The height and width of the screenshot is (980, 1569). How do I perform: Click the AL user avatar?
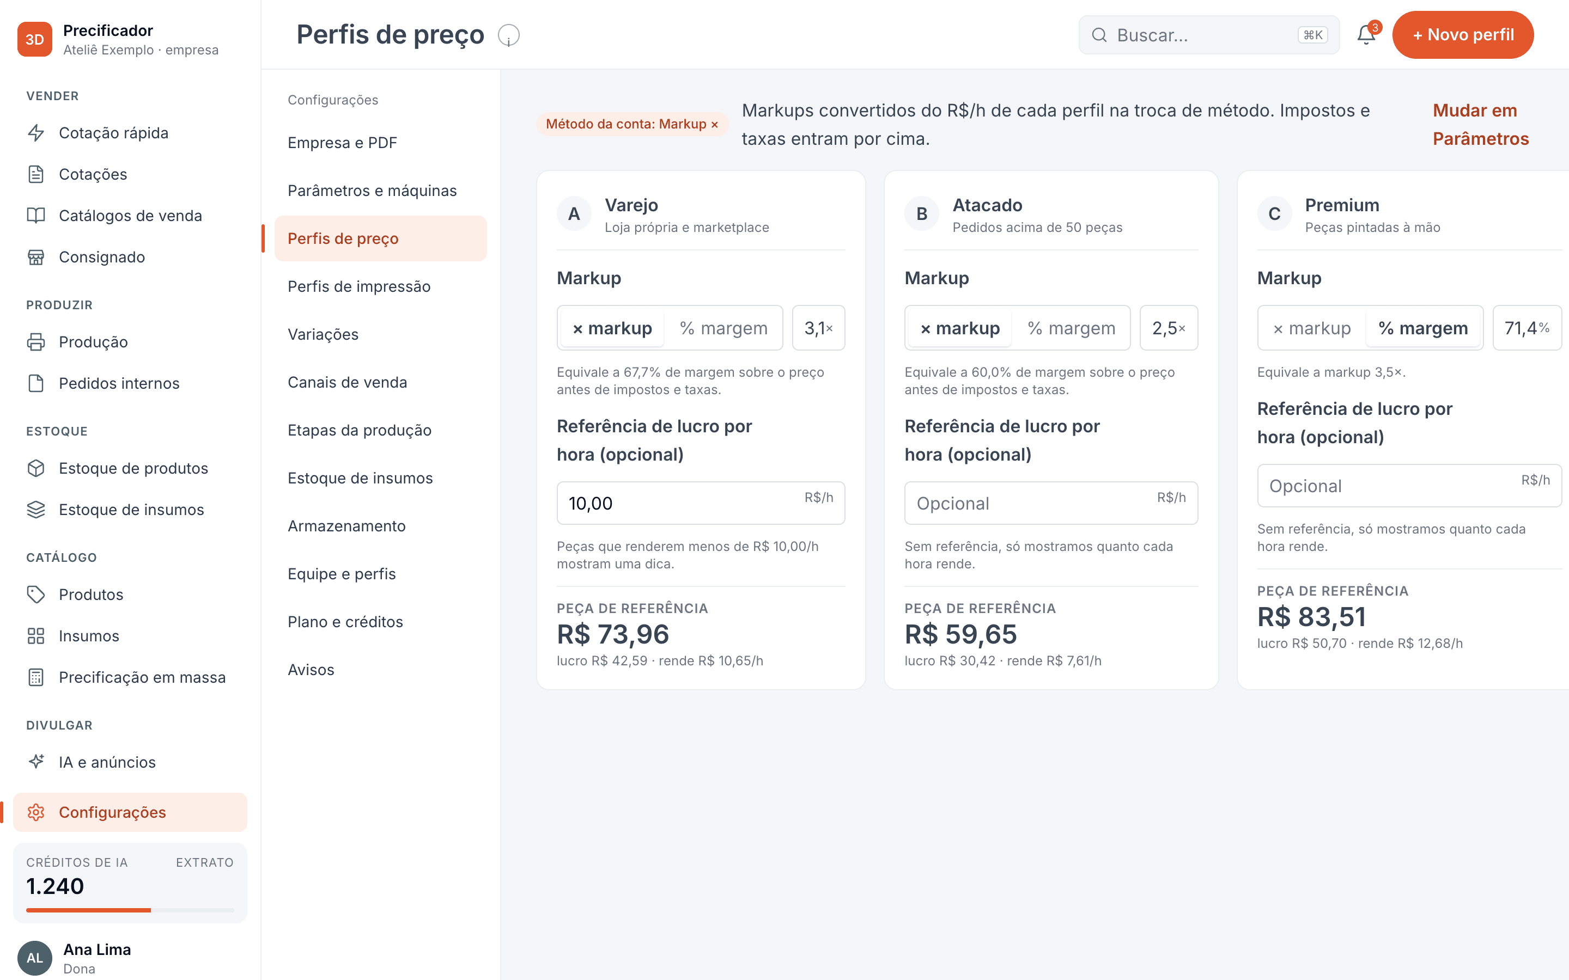[34, 958]
